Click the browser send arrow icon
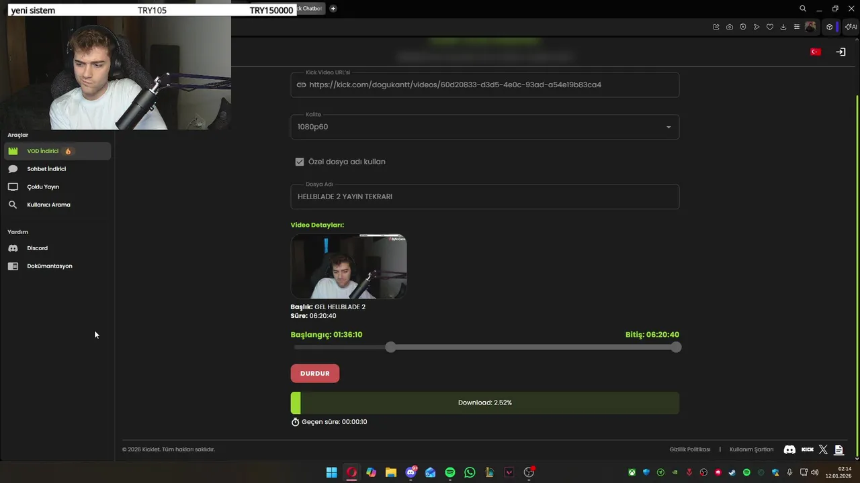This screenshot has width=860, height=483. coord(757,27)
